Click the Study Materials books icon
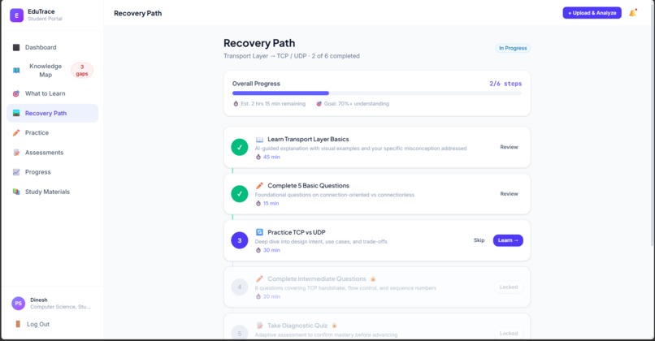The height and width of the screenshot is (341, 655). click(x=16, y=192)
